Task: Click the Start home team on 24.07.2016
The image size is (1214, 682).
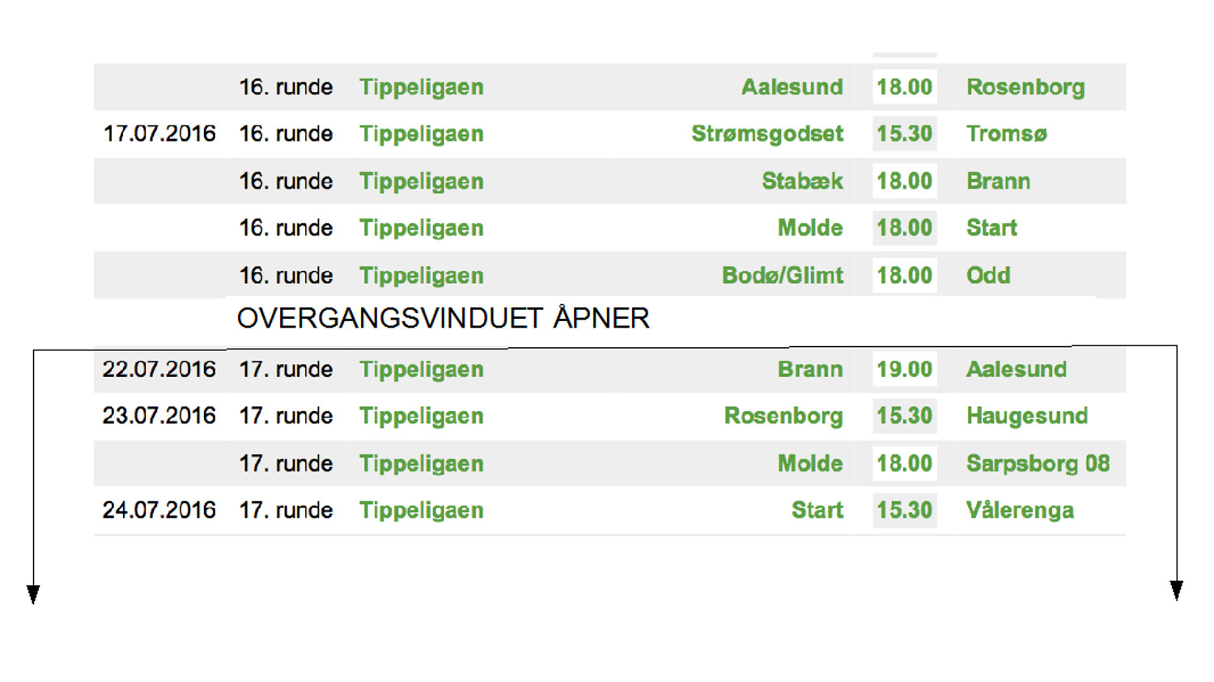Action: pos(817,510)
